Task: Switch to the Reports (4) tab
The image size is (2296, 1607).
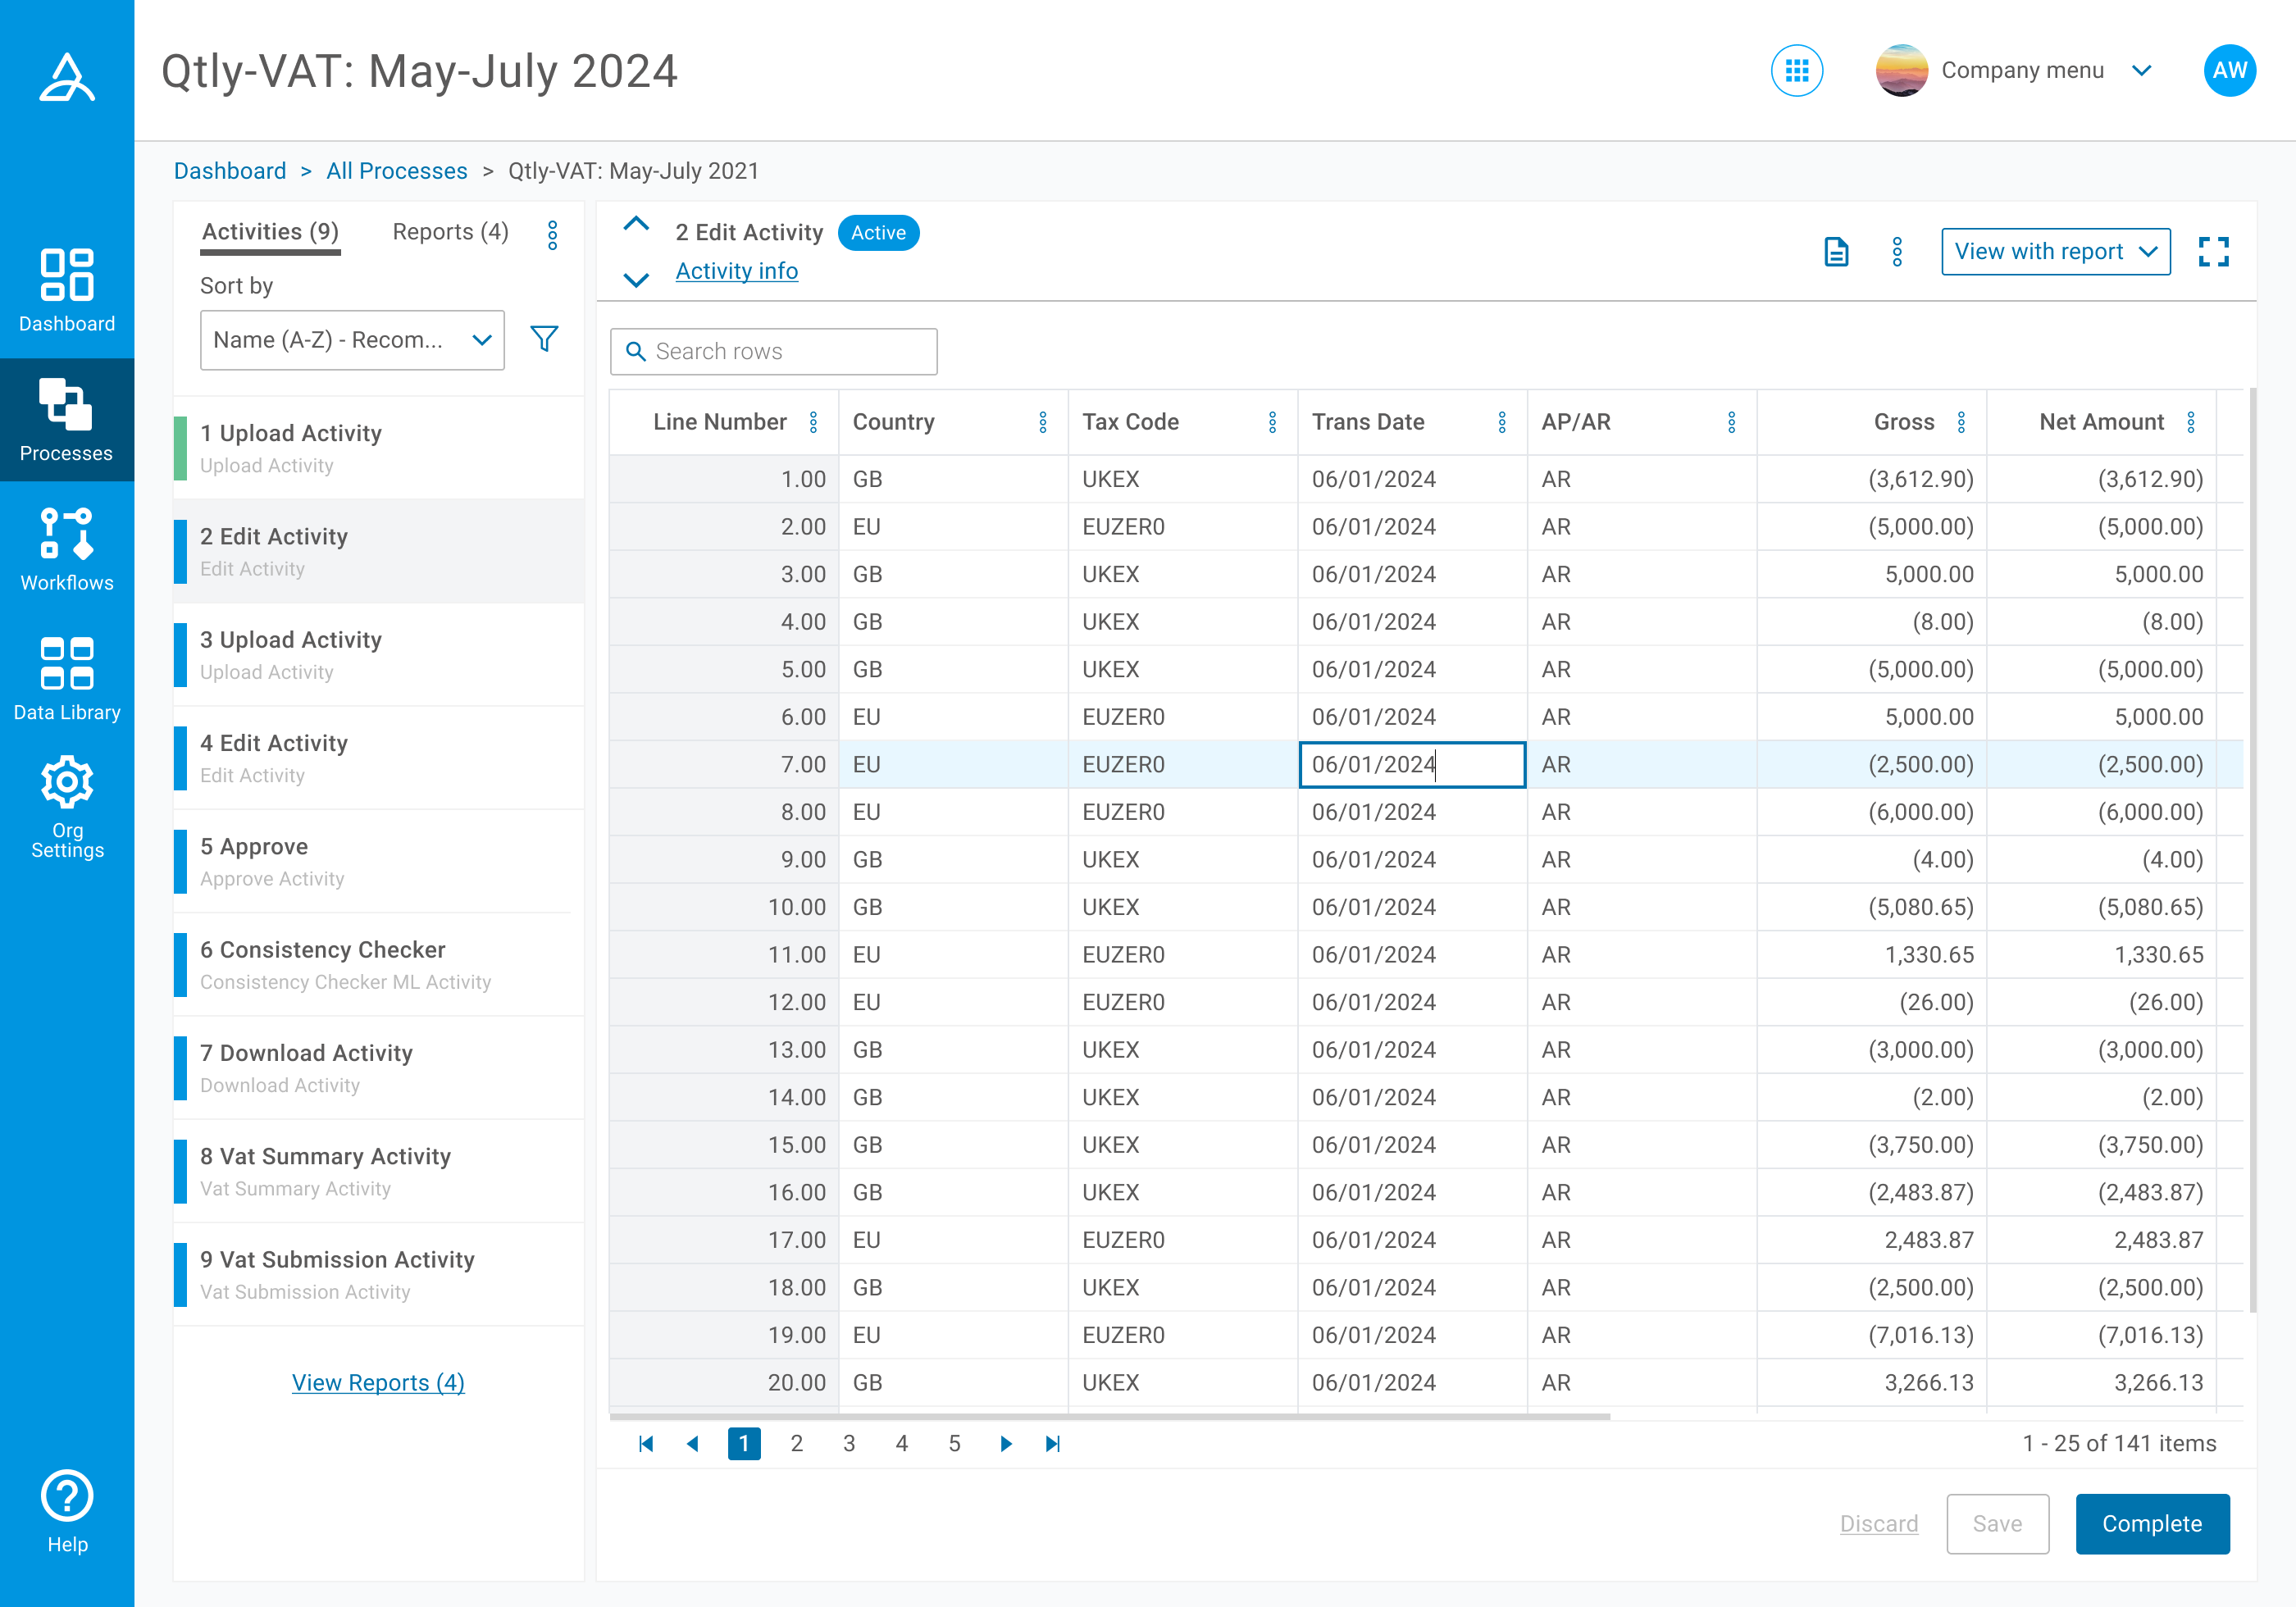Action: pyautogui.click(x=450, y=232)
